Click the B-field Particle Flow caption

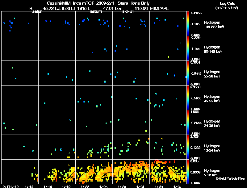(231, 178)
